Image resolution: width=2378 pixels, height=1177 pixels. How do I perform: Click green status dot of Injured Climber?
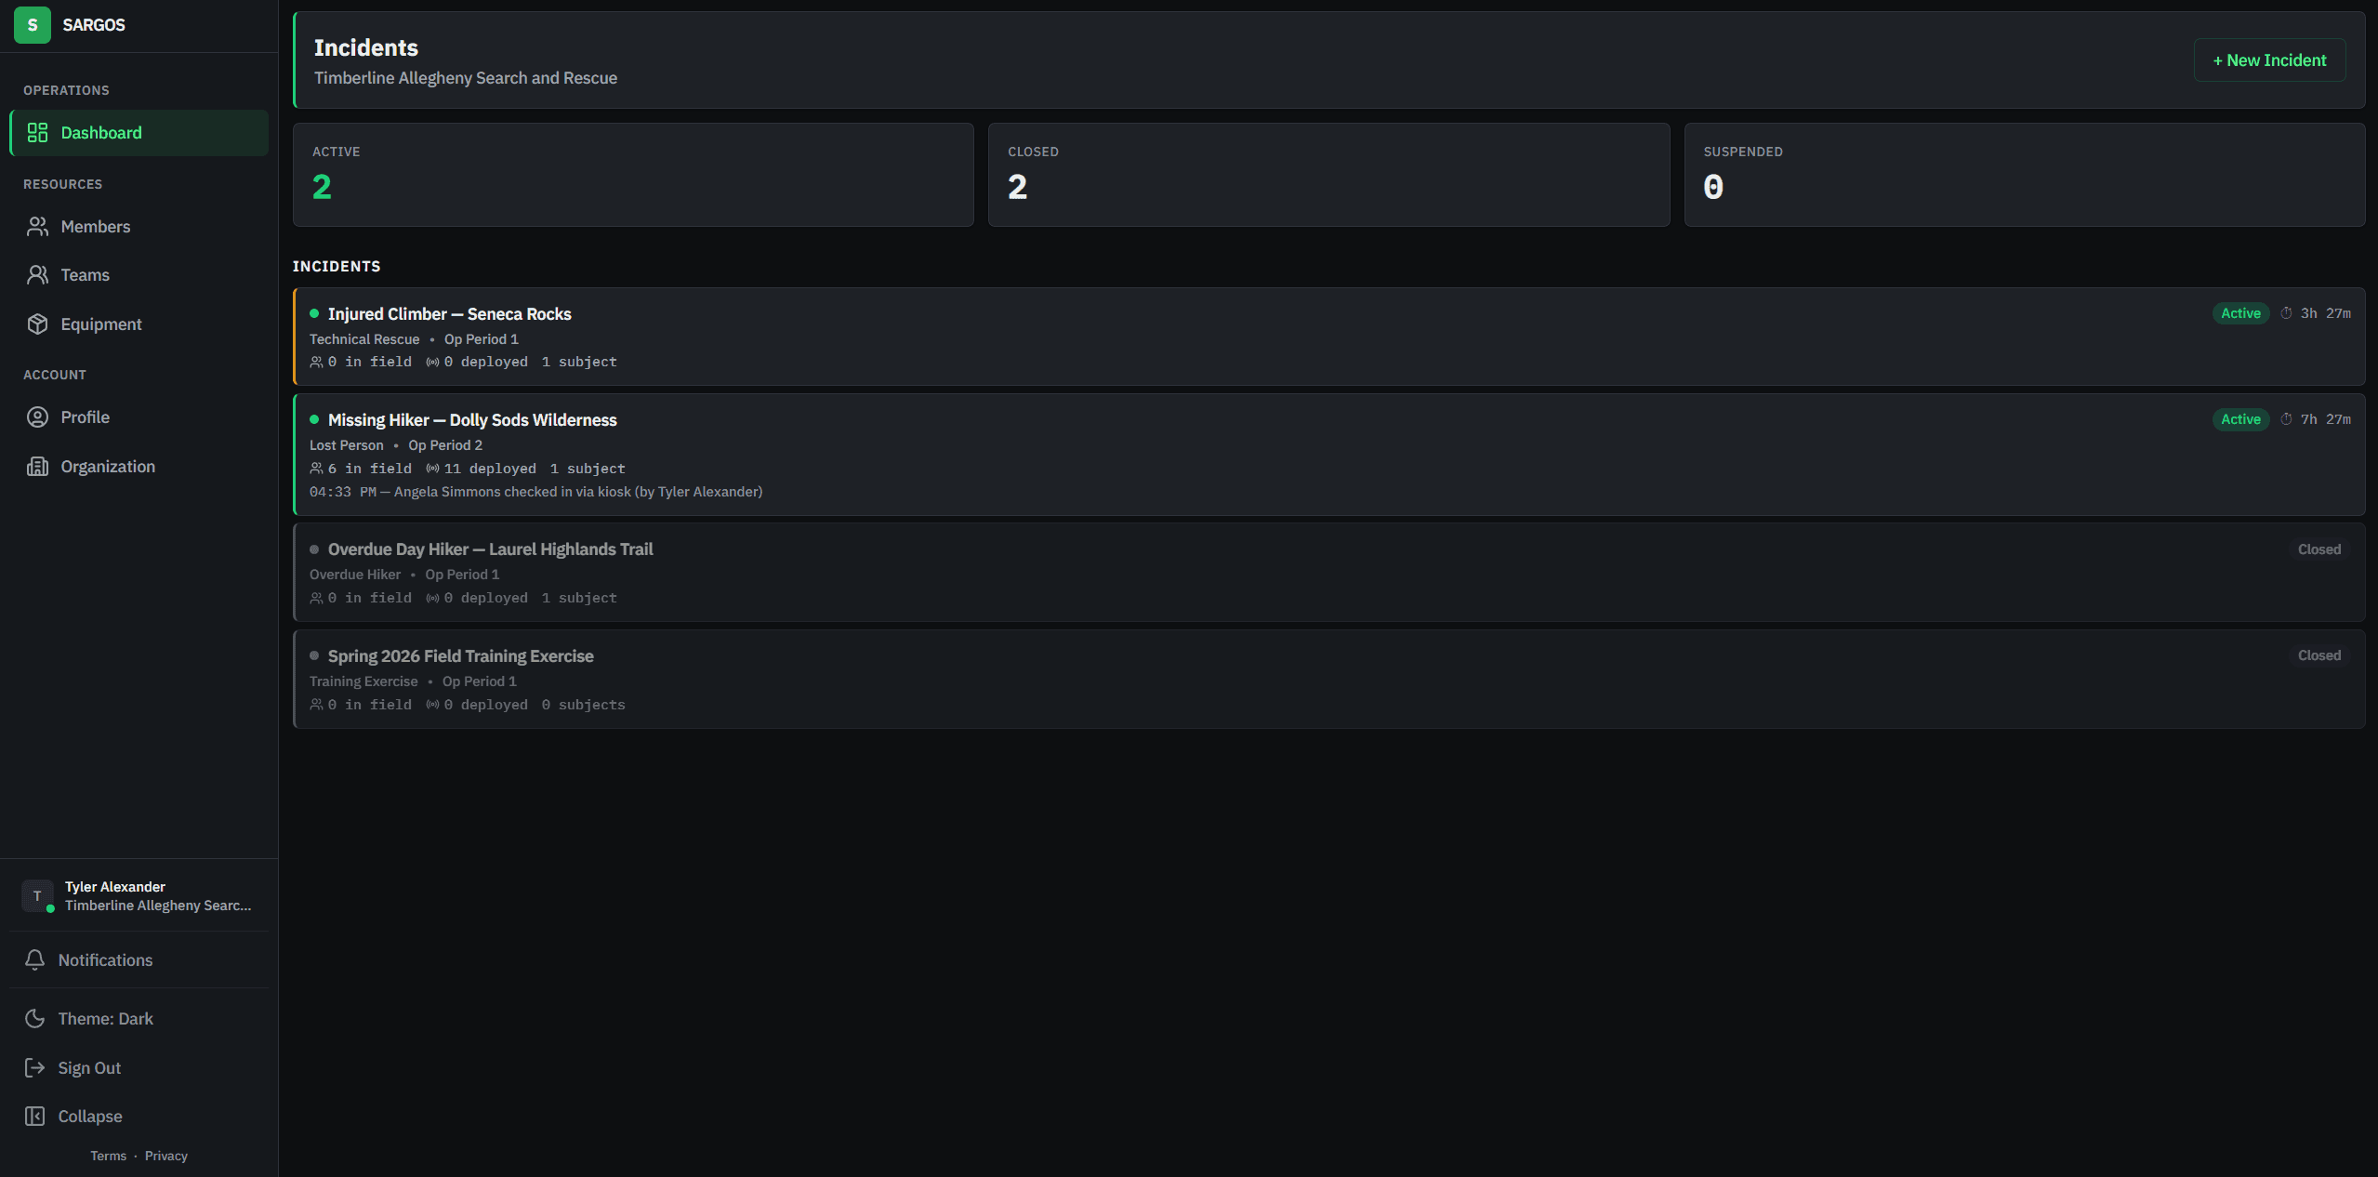[314, 314]
